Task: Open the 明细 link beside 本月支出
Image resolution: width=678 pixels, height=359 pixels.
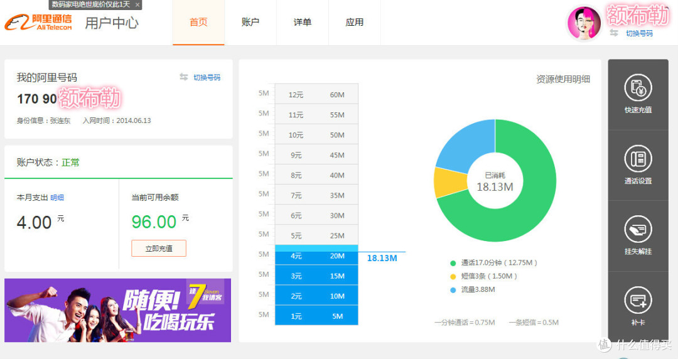Action: point(57,198)
